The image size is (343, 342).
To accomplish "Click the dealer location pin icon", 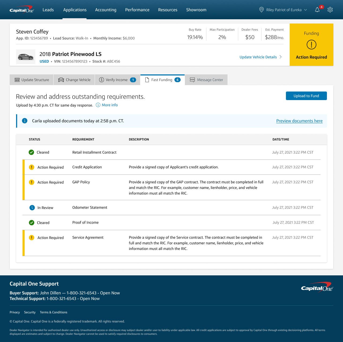I will [x=262, y=10].
